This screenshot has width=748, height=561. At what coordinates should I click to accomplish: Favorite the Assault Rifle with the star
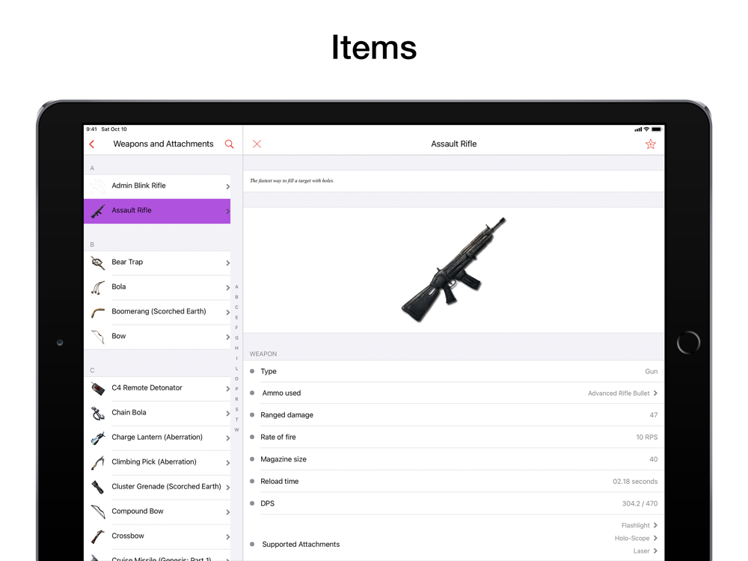pos(650,144)
